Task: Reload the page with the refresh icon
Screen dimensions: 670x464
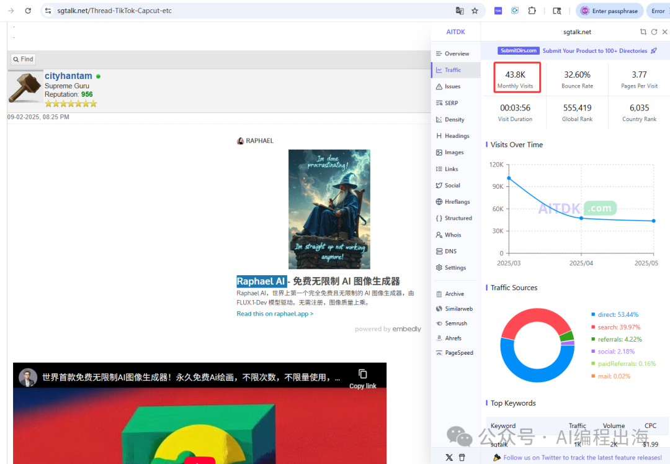Action: 28,11
